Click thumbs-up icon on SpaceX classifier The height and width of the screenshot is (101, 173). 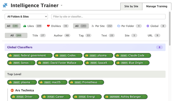88,63
